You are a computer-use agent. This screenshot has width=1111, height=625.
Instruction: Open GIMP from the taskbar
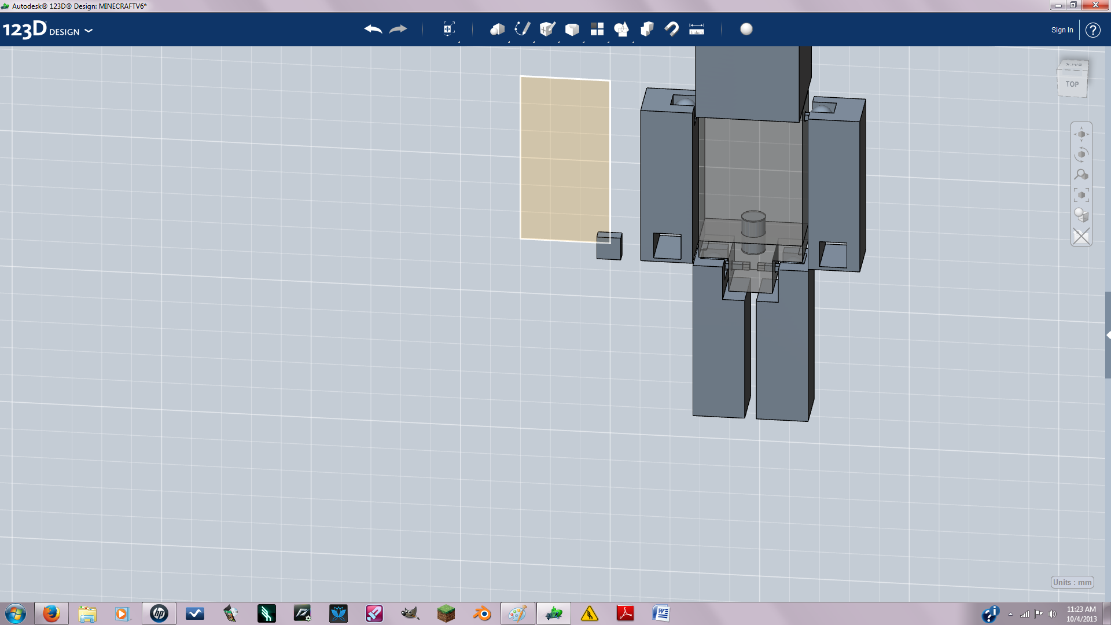[410, 613]
